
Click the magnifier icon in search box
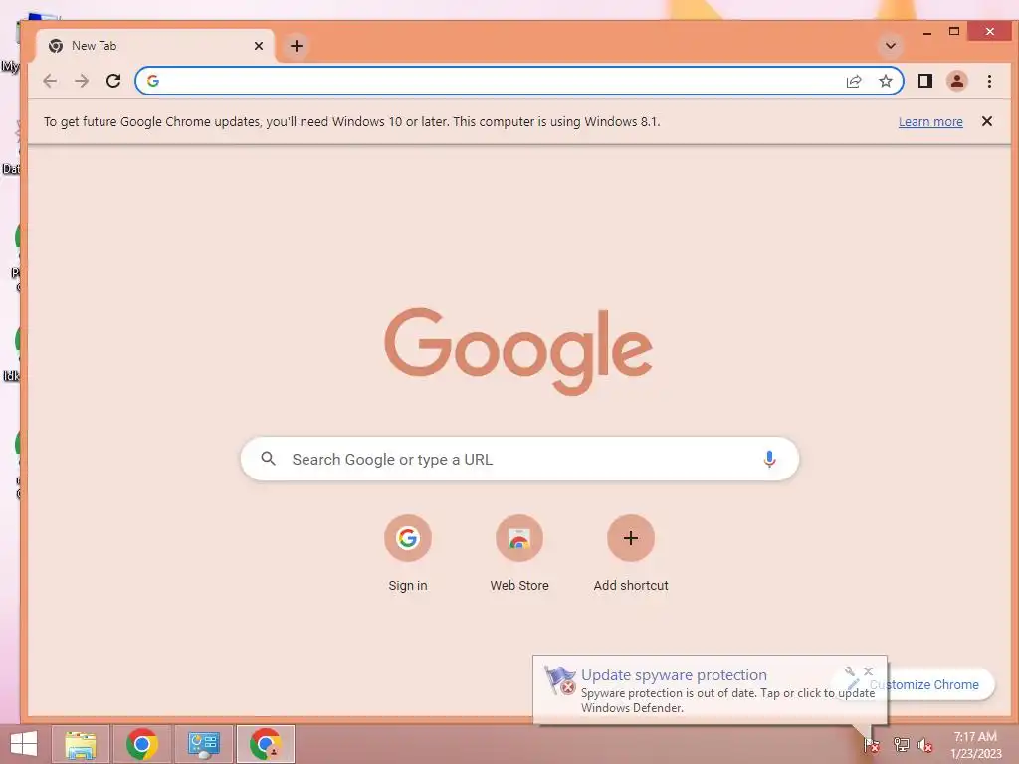[268, 459]
